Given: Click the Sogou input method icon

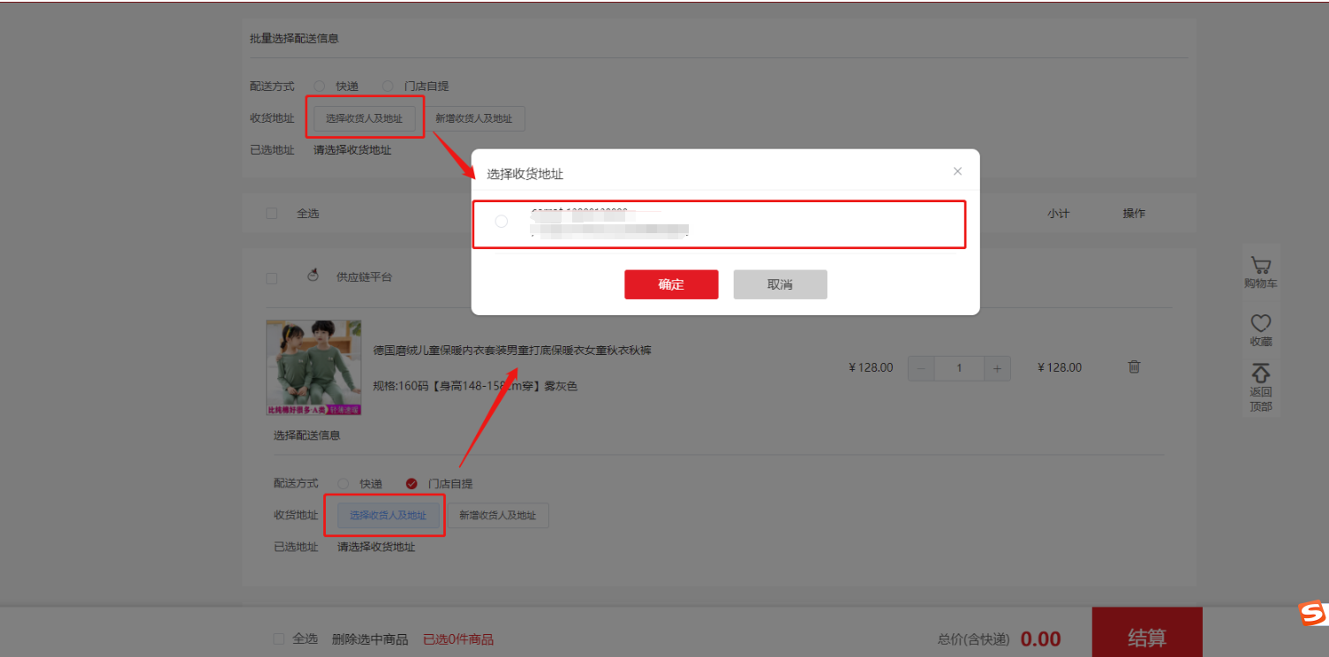Looking at the screenshot, I should pyautogui.click(x=1312, y=613).
